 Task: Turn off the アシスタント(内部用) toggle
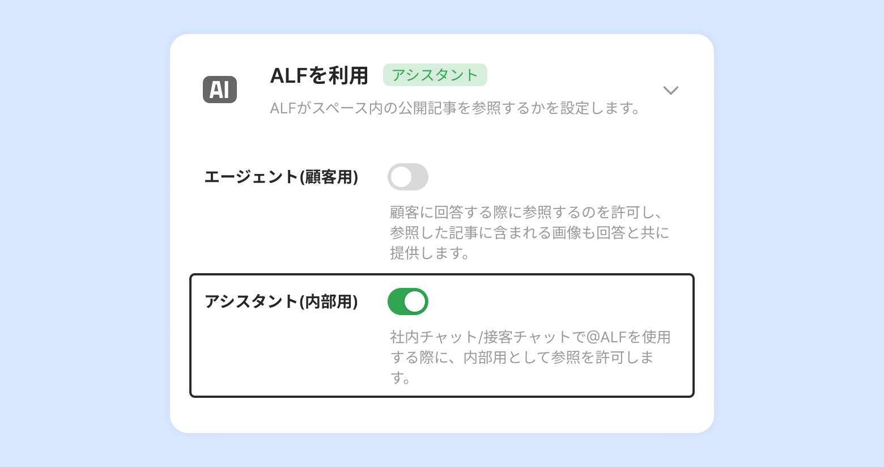tap(407, 302)
